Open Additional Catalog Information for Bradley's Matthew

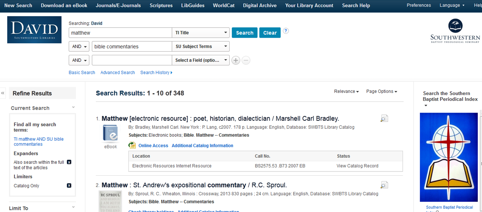202,146
